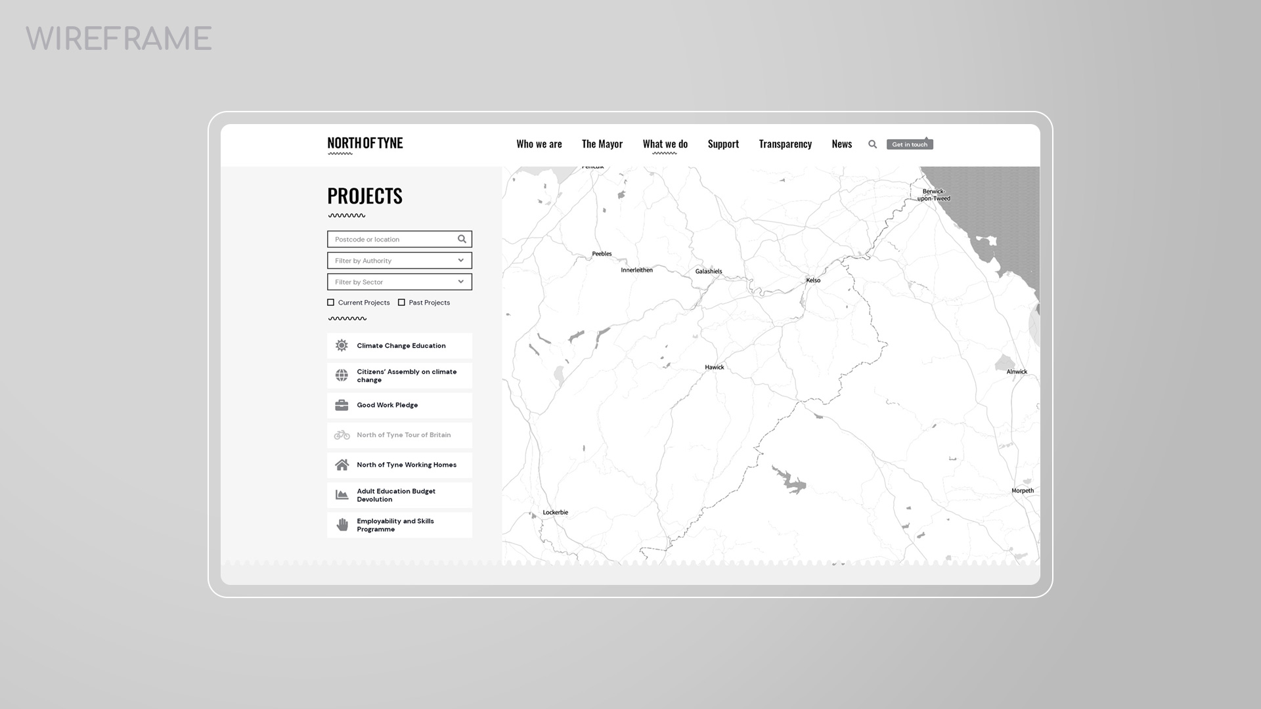Click the Berwick-upon-Tweed label on the map

pyautogui.click(x=934, y=195)
